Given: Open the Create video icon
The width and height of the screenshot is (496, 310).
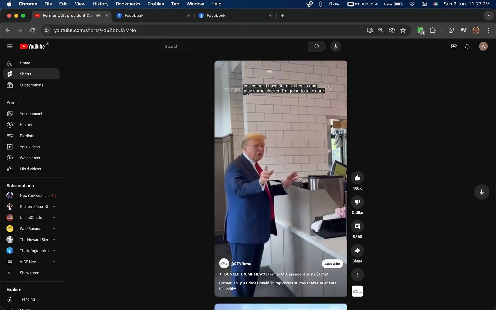Looking at the screenshot, I should click(454, 46).
